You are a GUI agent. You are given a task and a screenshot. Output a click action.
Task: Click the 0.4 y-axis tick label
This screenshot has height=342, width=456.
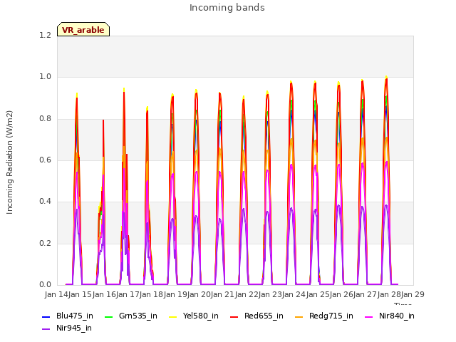click(x=46, y=201)
